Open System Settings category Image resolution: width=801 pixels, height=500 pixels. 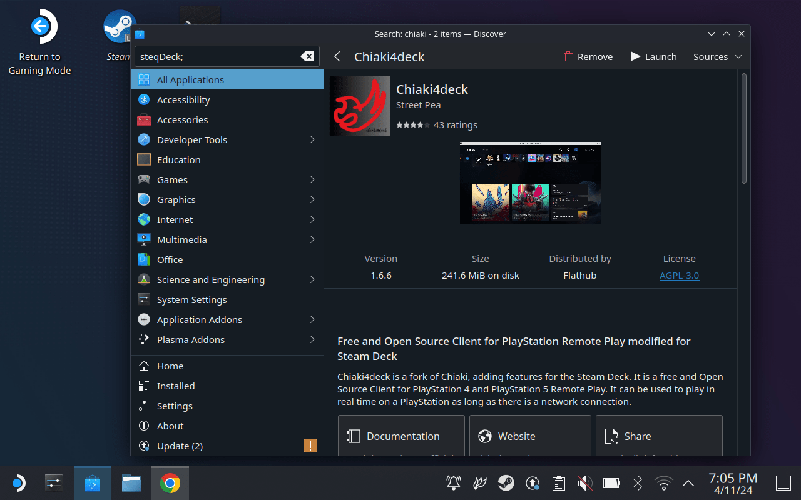coord(227,299)
